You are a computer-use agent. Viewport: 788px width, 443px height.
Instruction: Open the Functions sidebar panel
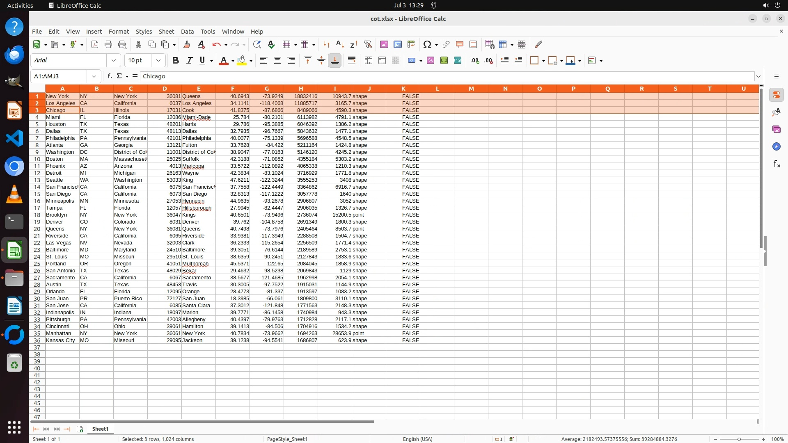[777, 164]
